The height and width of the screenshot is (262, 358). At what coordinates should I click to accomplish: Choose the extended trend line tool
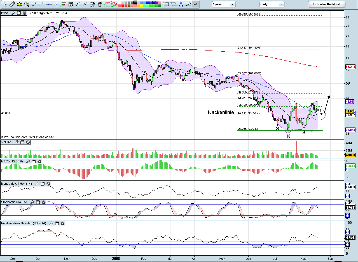(x=41, y=4)
